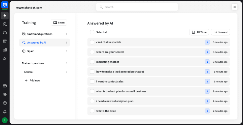Screen dimensions: 243x125
Task: Click the magnifier icon in search bar
Action: point(101,7)
